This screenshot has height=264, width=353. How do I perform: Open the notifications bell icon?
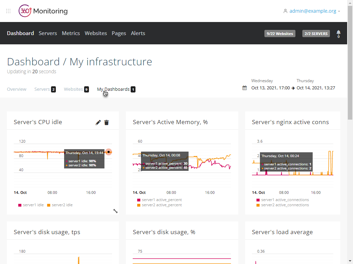(338, 33)
